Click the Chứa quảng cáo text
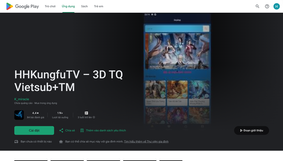This screenshot has width=283, height=161. [x=23, y=103]
